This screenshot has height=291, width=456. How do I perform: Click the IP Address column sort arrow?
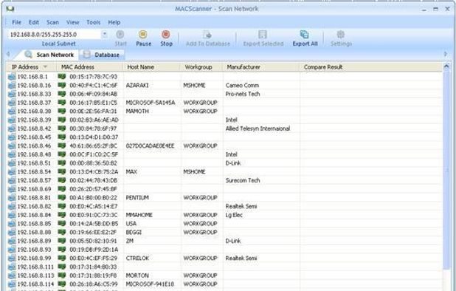click(45, 67)
